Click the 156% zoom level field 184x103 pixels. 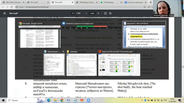92,13
